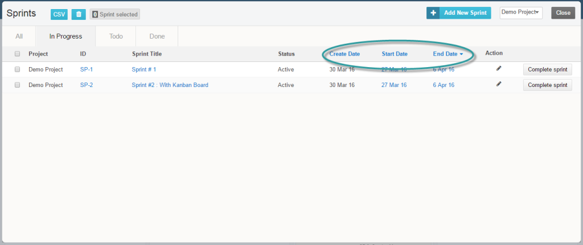Screen dimensions: 583x245
Task: Check the SP-2 row checkbox
Action: pos(17,85)
